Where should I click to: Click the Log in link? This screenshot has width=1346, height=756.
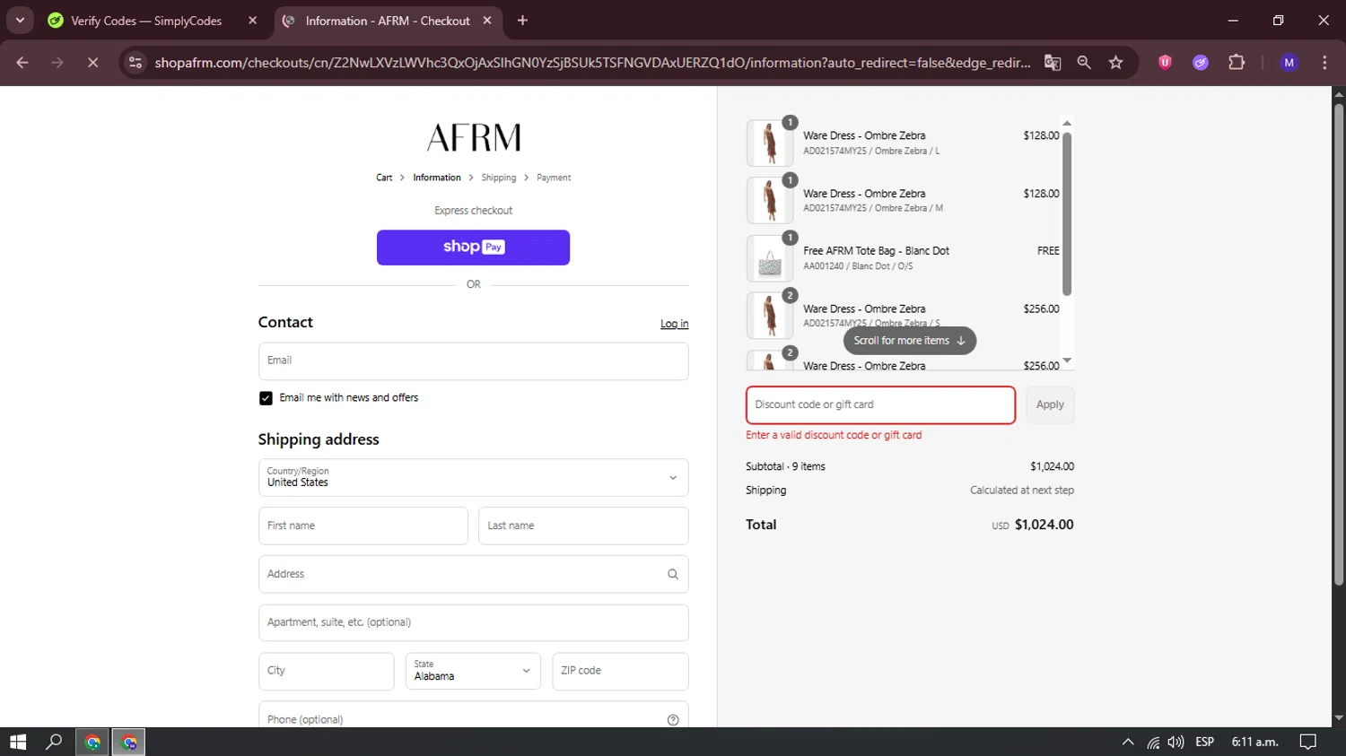pos(675,324)
